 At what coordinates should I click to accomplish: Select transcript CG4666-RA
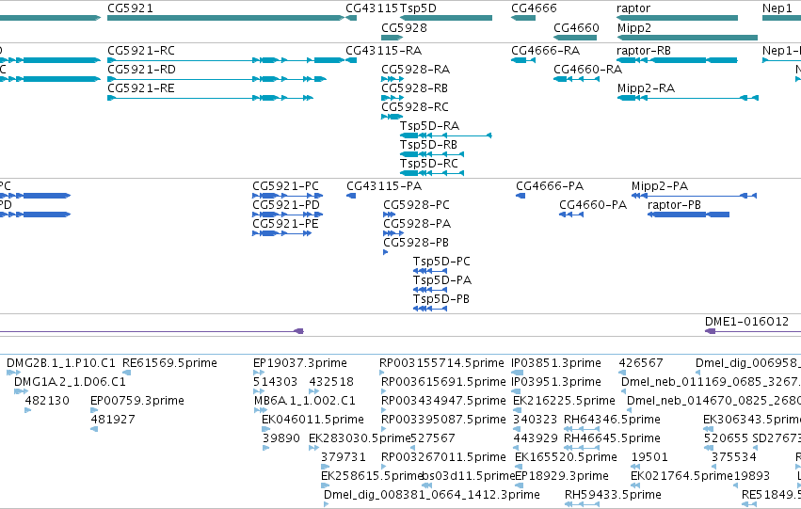tap(546, 51)
